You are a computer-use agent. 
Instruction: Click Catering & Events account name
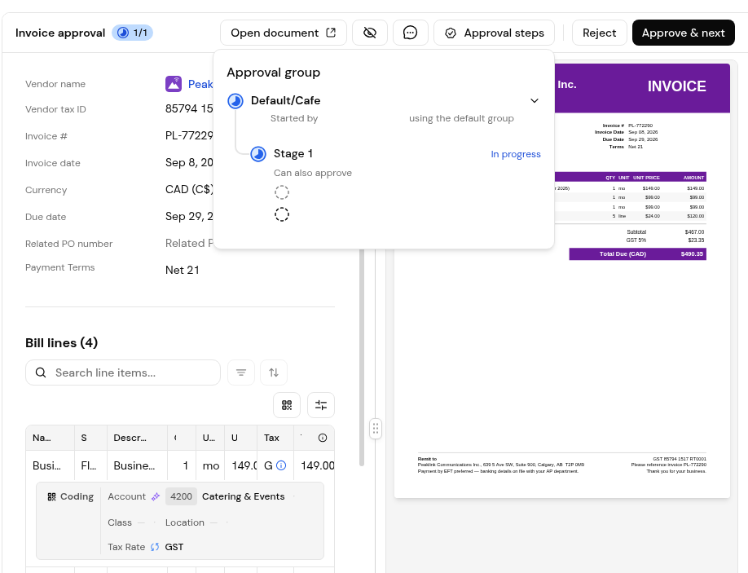coord(244,496)
